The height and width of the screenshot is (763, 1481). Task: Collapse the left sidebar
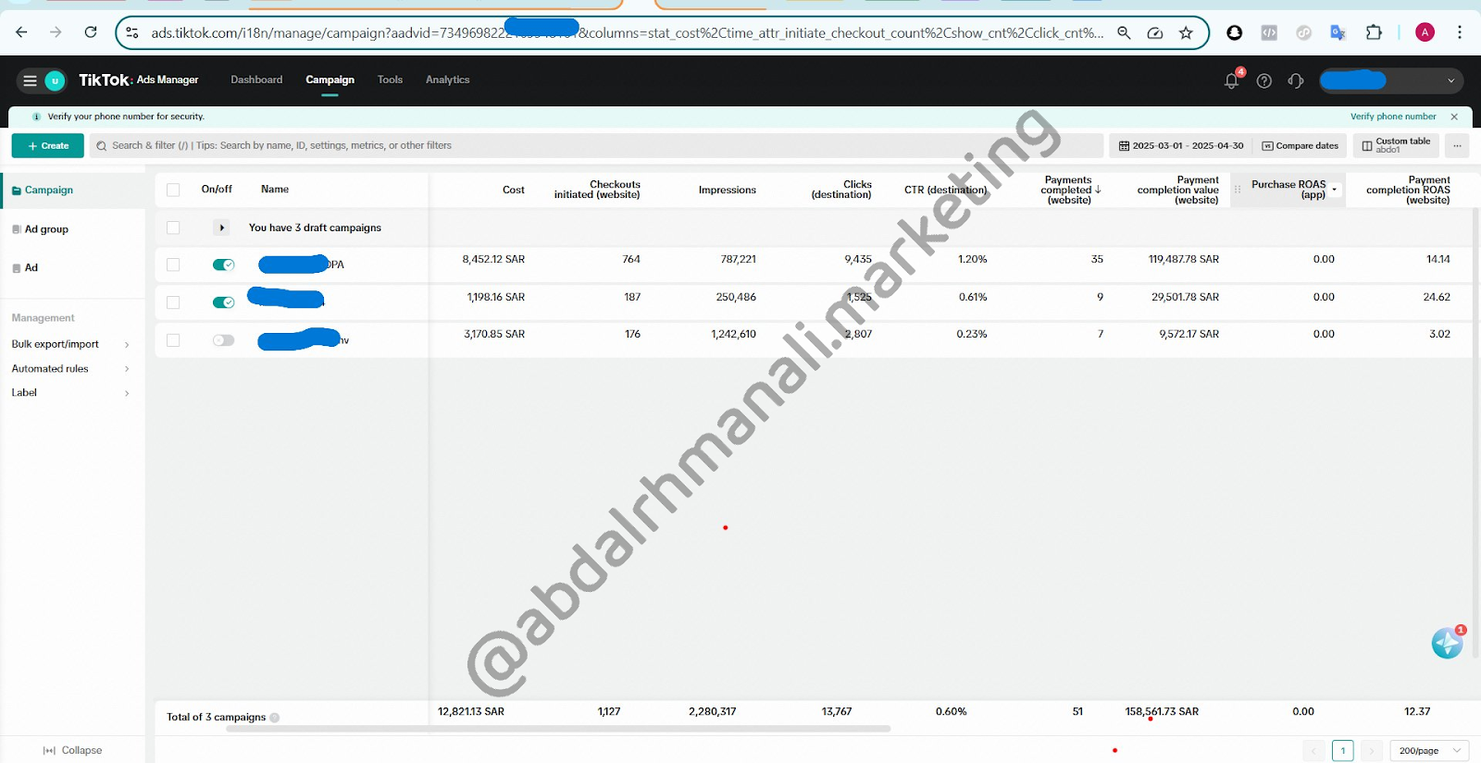[x=72, y=750]
